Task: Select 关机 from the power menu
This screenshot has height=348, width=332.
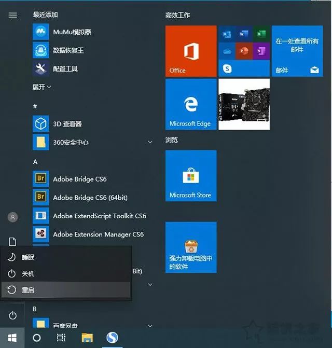Action: [x=28, y=273]
